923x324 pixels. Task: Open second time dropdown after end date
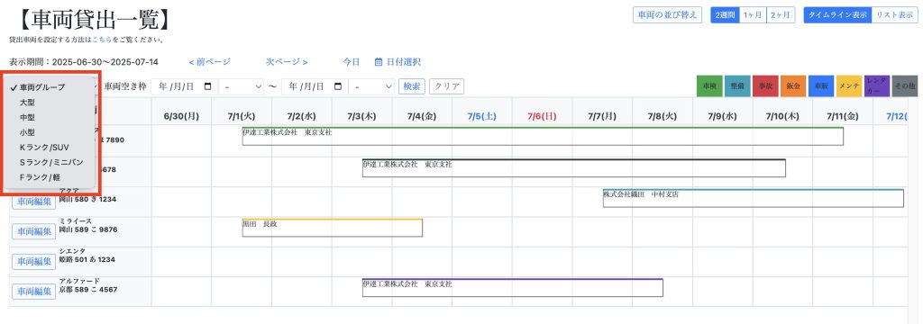[371, 86]
